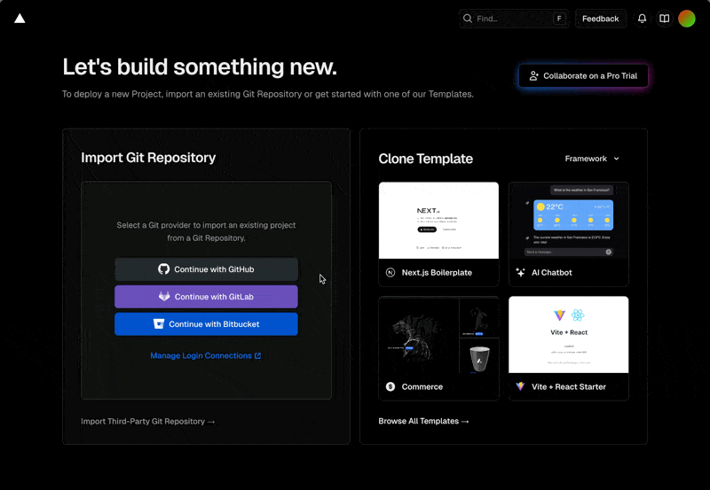710x490 pixels.
Task: Click the Find search field
Action: click(514, 19)
